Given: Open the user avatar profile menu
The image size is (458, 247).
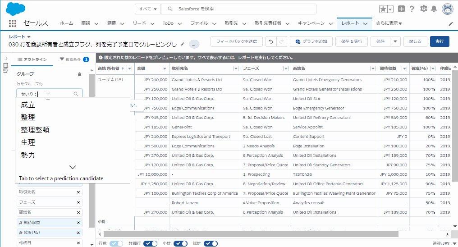Looking at the screenshot, I should pyautogui.click(x=448, y=9).
